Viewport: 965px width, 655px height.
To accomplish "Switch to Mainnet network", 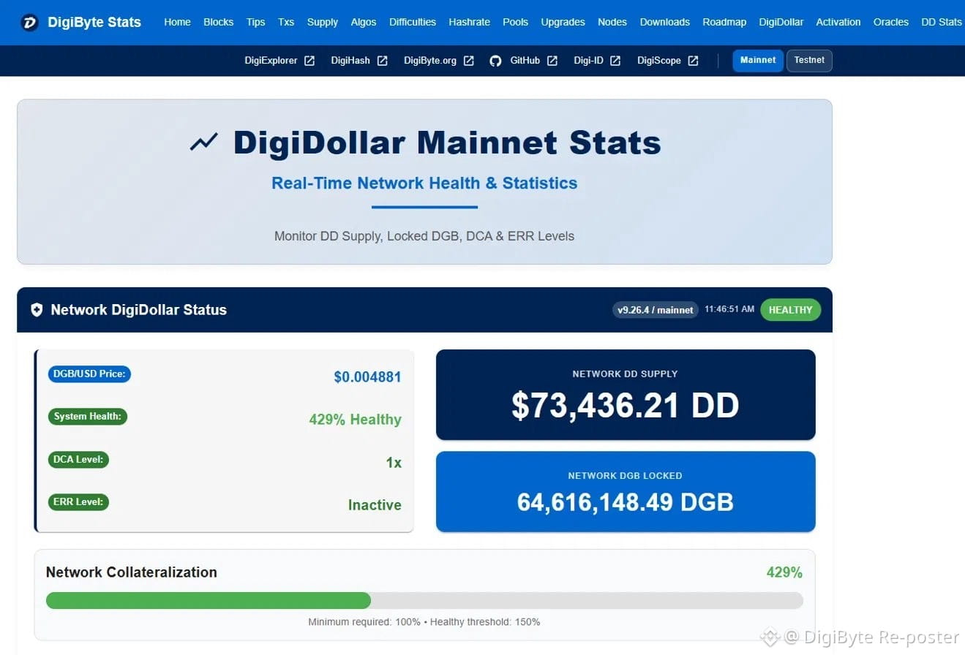I will tap(758, 61).
